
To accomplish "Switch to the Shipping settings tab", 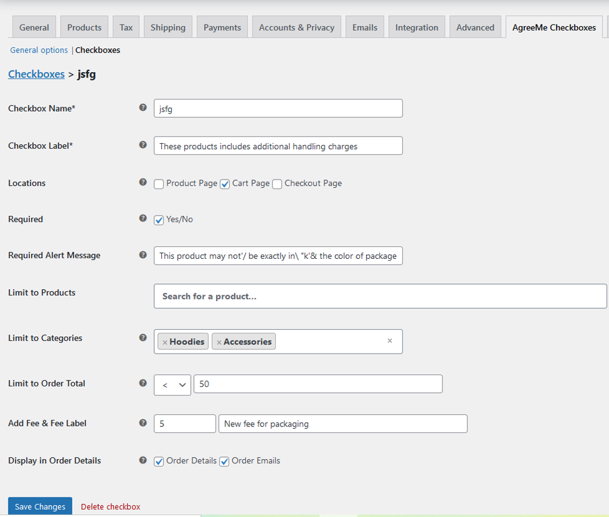I will tap(168, 27).
